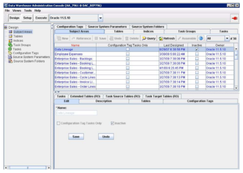This screenshot has height=173, width=243.
Task: Click Undo button in Edit form
Action: click(106, 137)
